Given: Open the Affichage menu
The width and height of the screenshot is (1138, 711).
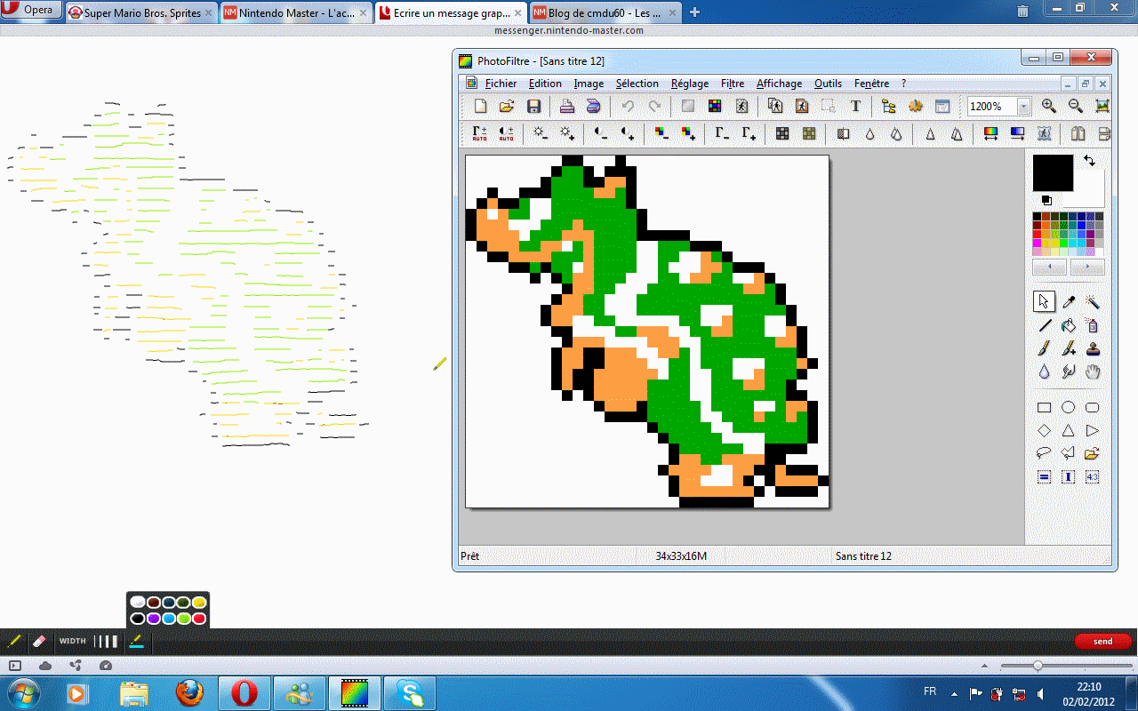Looking at the screenshot, I should (779, 84).
